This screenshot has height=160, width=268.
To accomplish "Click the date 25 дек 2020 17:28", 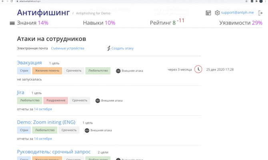I will [x=220, y=70].
